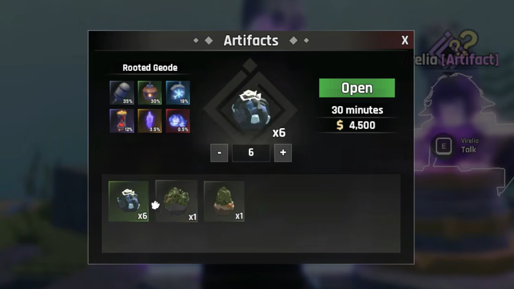Click the quantity field showing 6
514x289 pixels.
(251, 152)
